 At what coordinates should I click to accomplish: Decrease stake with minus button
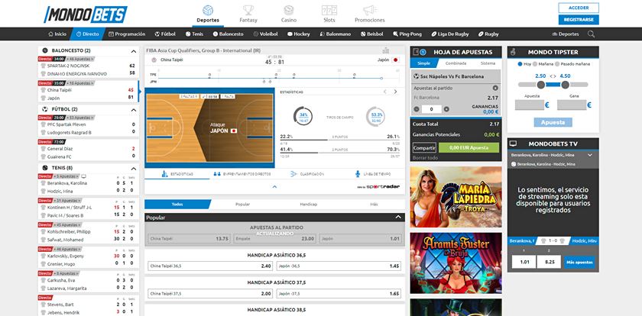click(x=417, y=109)
